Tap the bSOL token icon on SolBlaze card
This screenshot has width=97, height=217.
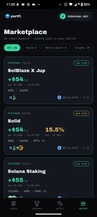click(x=10, y=97)
